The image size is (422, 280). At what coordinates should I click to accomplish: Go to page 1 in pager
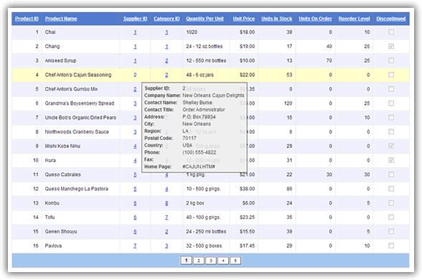coord(187,261)
